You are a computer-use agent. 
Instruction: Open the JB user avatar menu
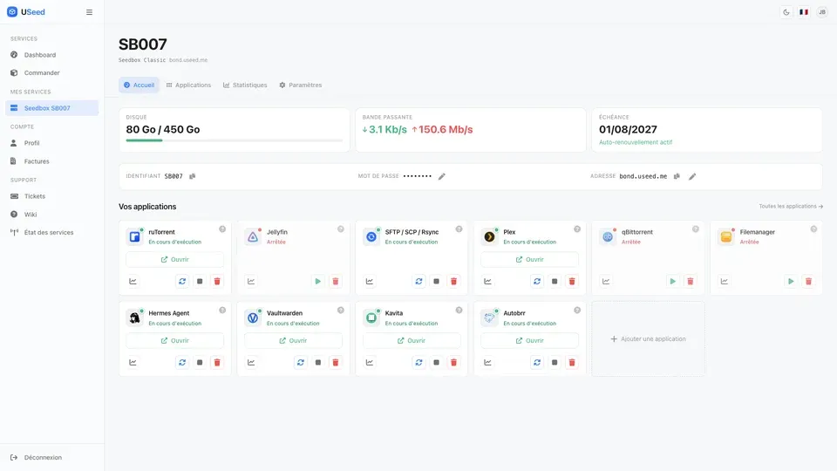[822, 11]
